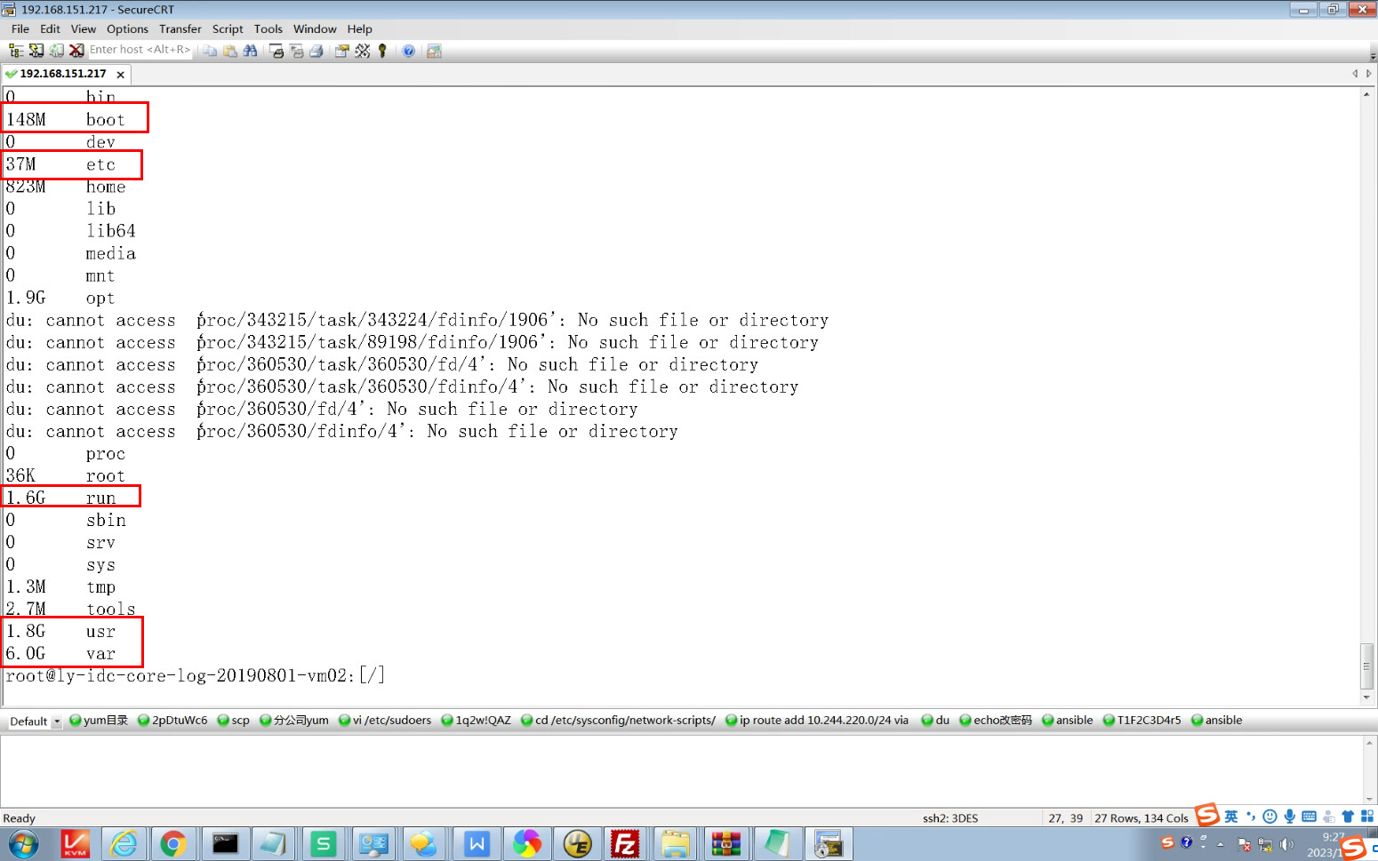1378x861 pixels.
Task: Open the Session Manager toolbar icon
Action: 16,51
